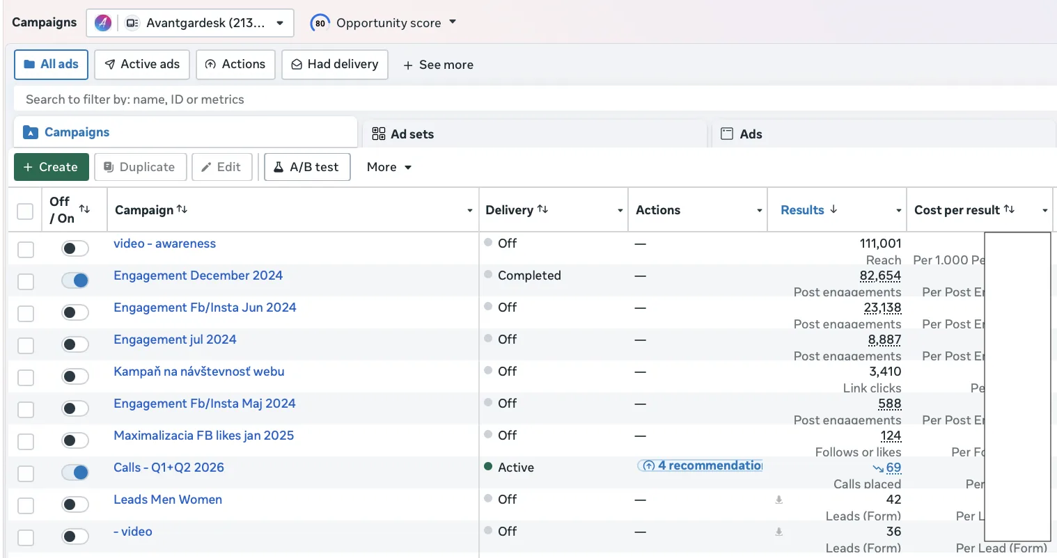Click the Ad sets grid icon

379,134
